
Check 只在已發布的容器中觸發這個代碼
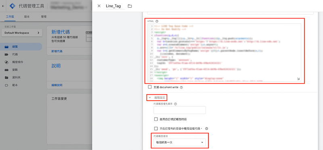coord(156,129)
